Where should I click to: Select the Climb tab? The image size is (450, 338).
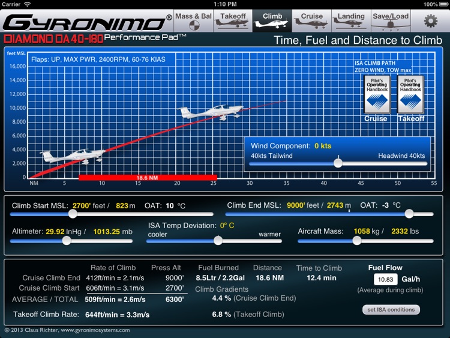point(272,20)
